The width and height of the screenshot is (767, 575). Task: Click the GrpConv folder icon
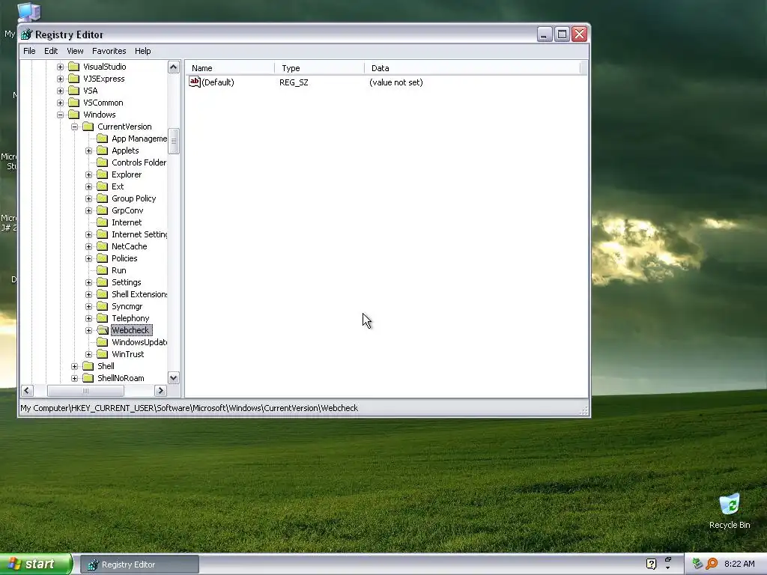pyautogui.click(x=102, y=210)
